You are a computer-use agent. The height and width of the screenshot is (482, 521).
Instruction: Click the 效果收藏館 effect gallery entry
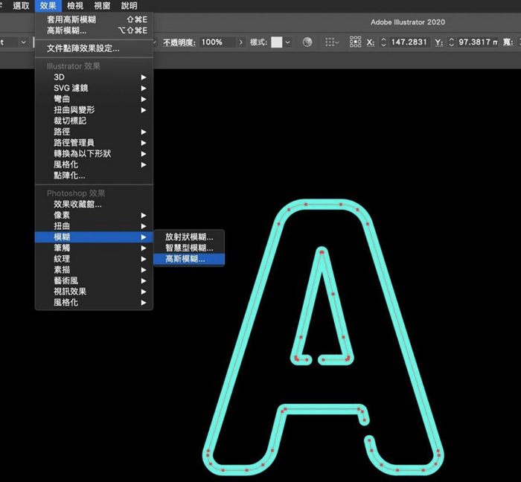click(77, 204)
